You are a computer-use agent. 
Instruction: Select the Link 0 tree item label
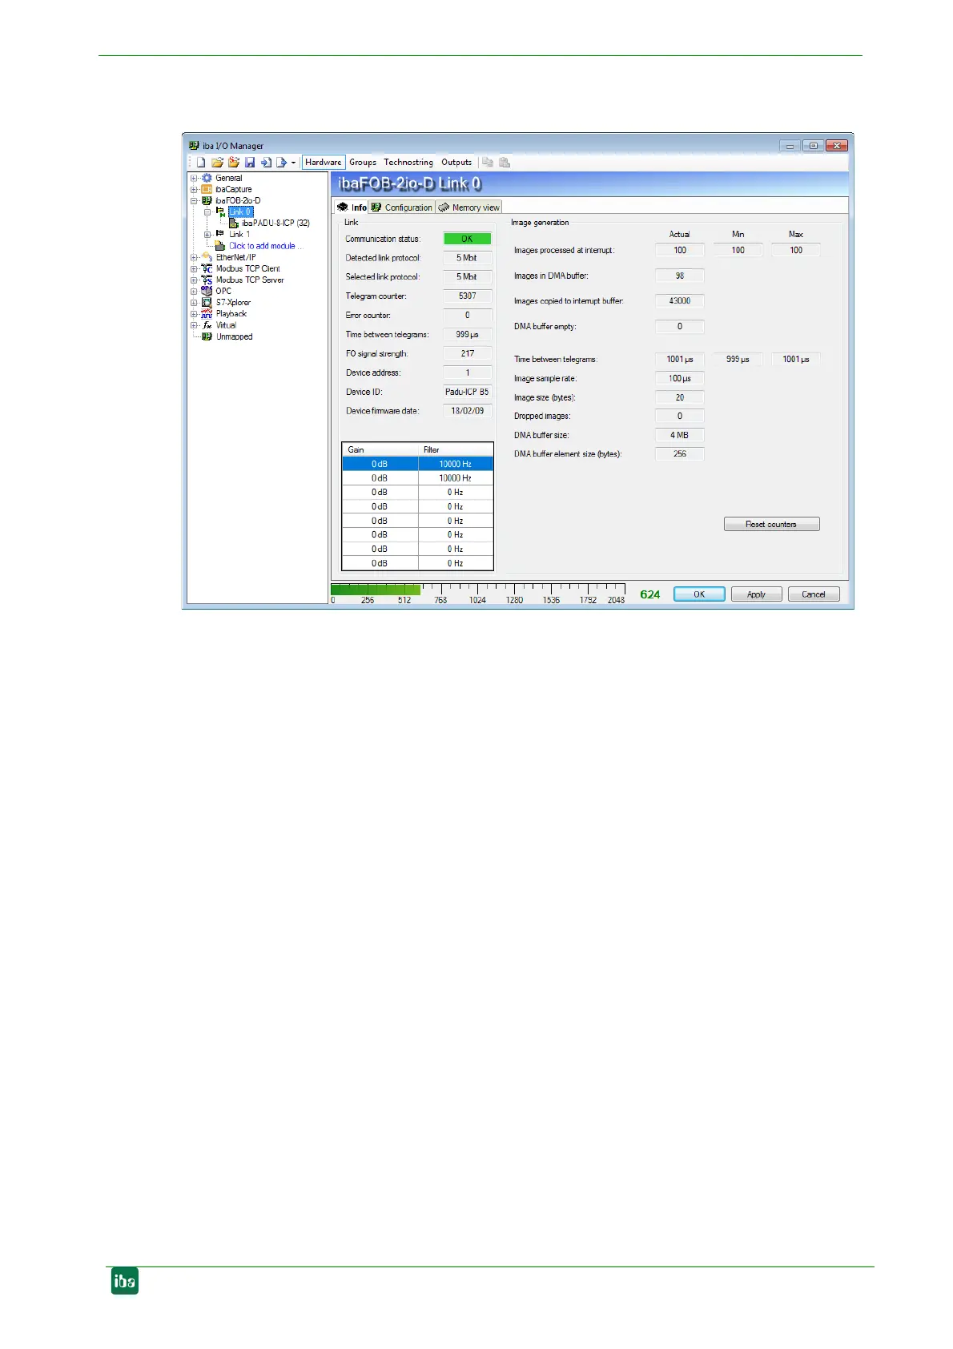tap(240, 211)
